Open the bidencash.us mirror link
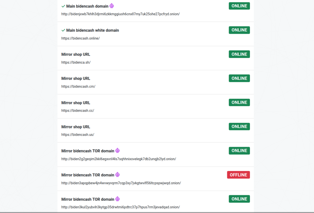 click(x=78, y=135)
